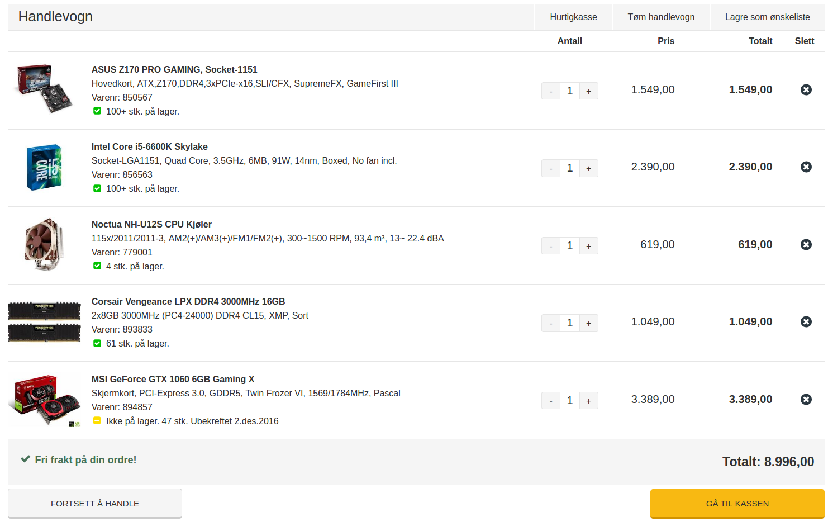The height and width of the screenshot is (526, 828).
Task: Click '4 stk. på lager.' text
Action: coord(135,266)
